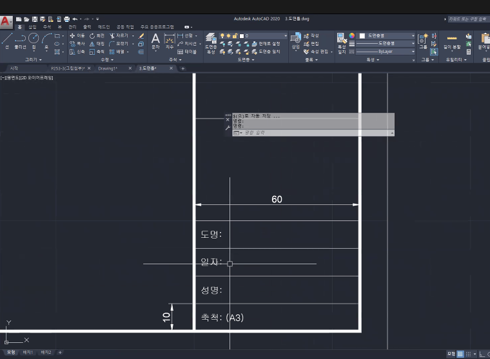Toggle layer 0 lock padlock icon
The image size is (490, 359).
pos(235,36)
